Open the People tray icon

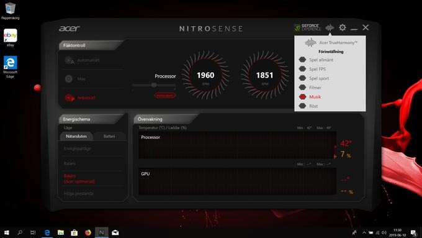click(x=354, y=232)
